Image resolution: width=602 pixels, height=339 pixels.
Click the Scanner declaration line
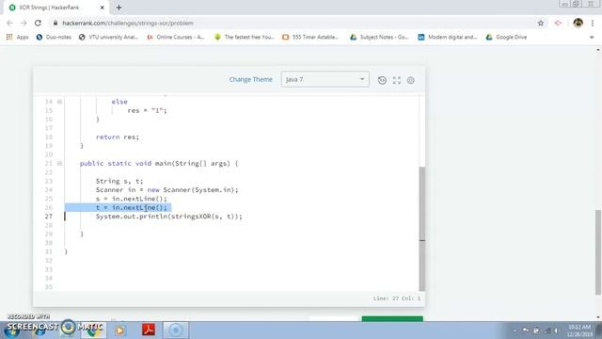point(167,190)
